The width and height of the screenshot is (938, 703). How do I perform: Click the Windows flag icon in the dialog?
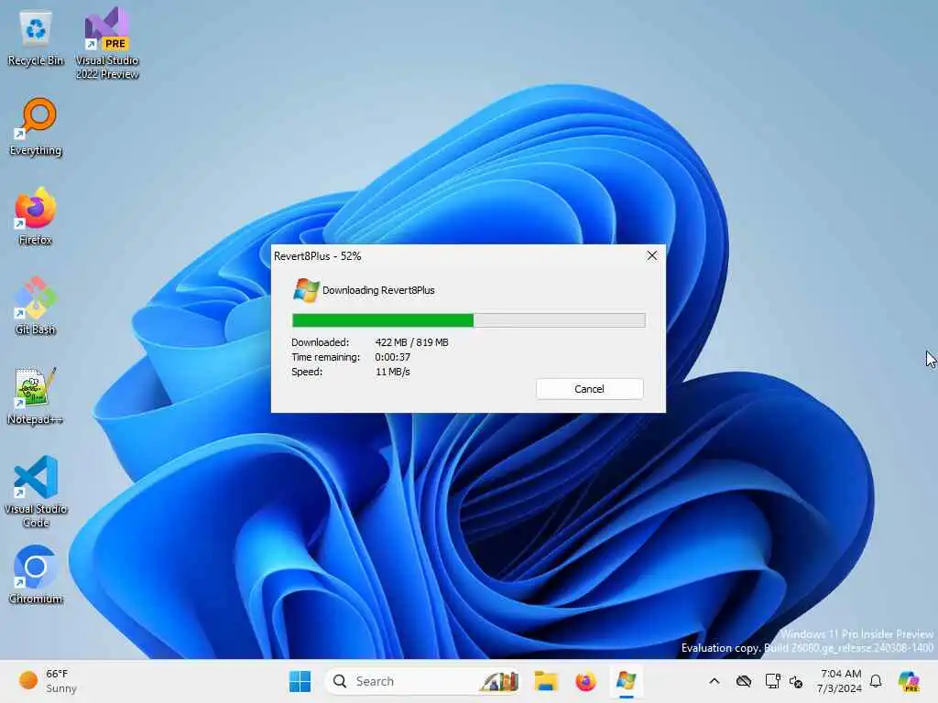[306, 290]
